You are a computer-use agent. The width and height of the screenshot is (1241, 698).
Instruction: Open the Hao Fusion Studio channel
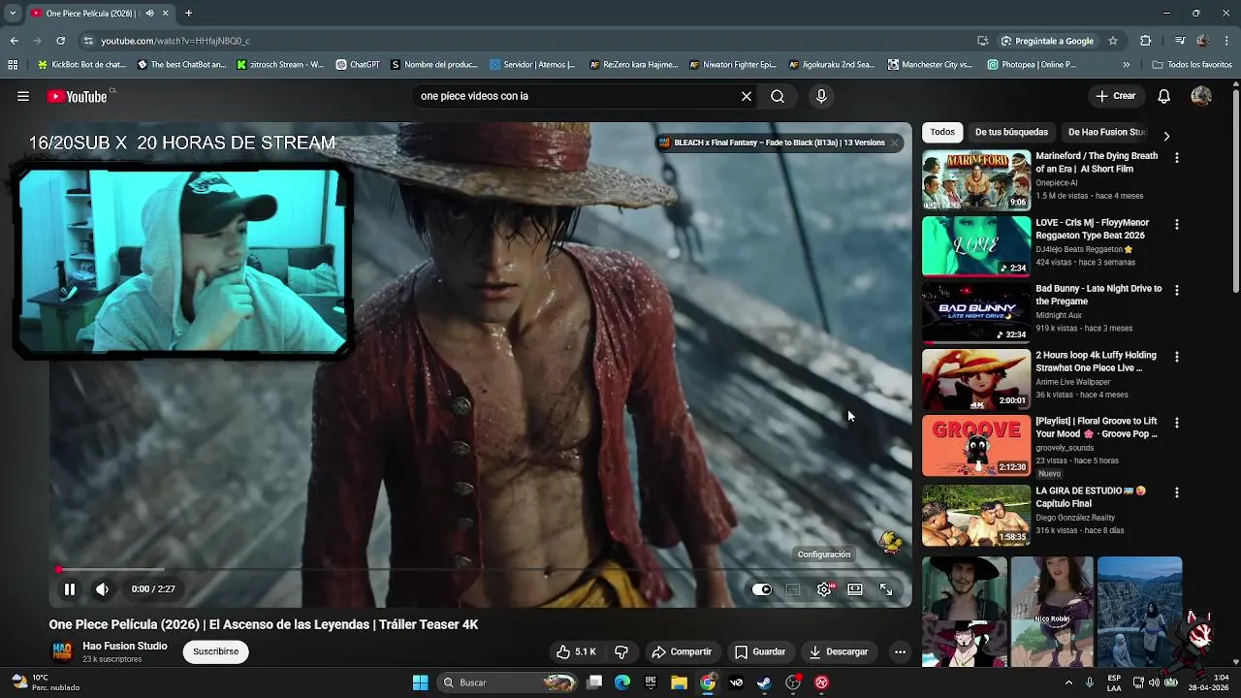(x=125, y=646)
